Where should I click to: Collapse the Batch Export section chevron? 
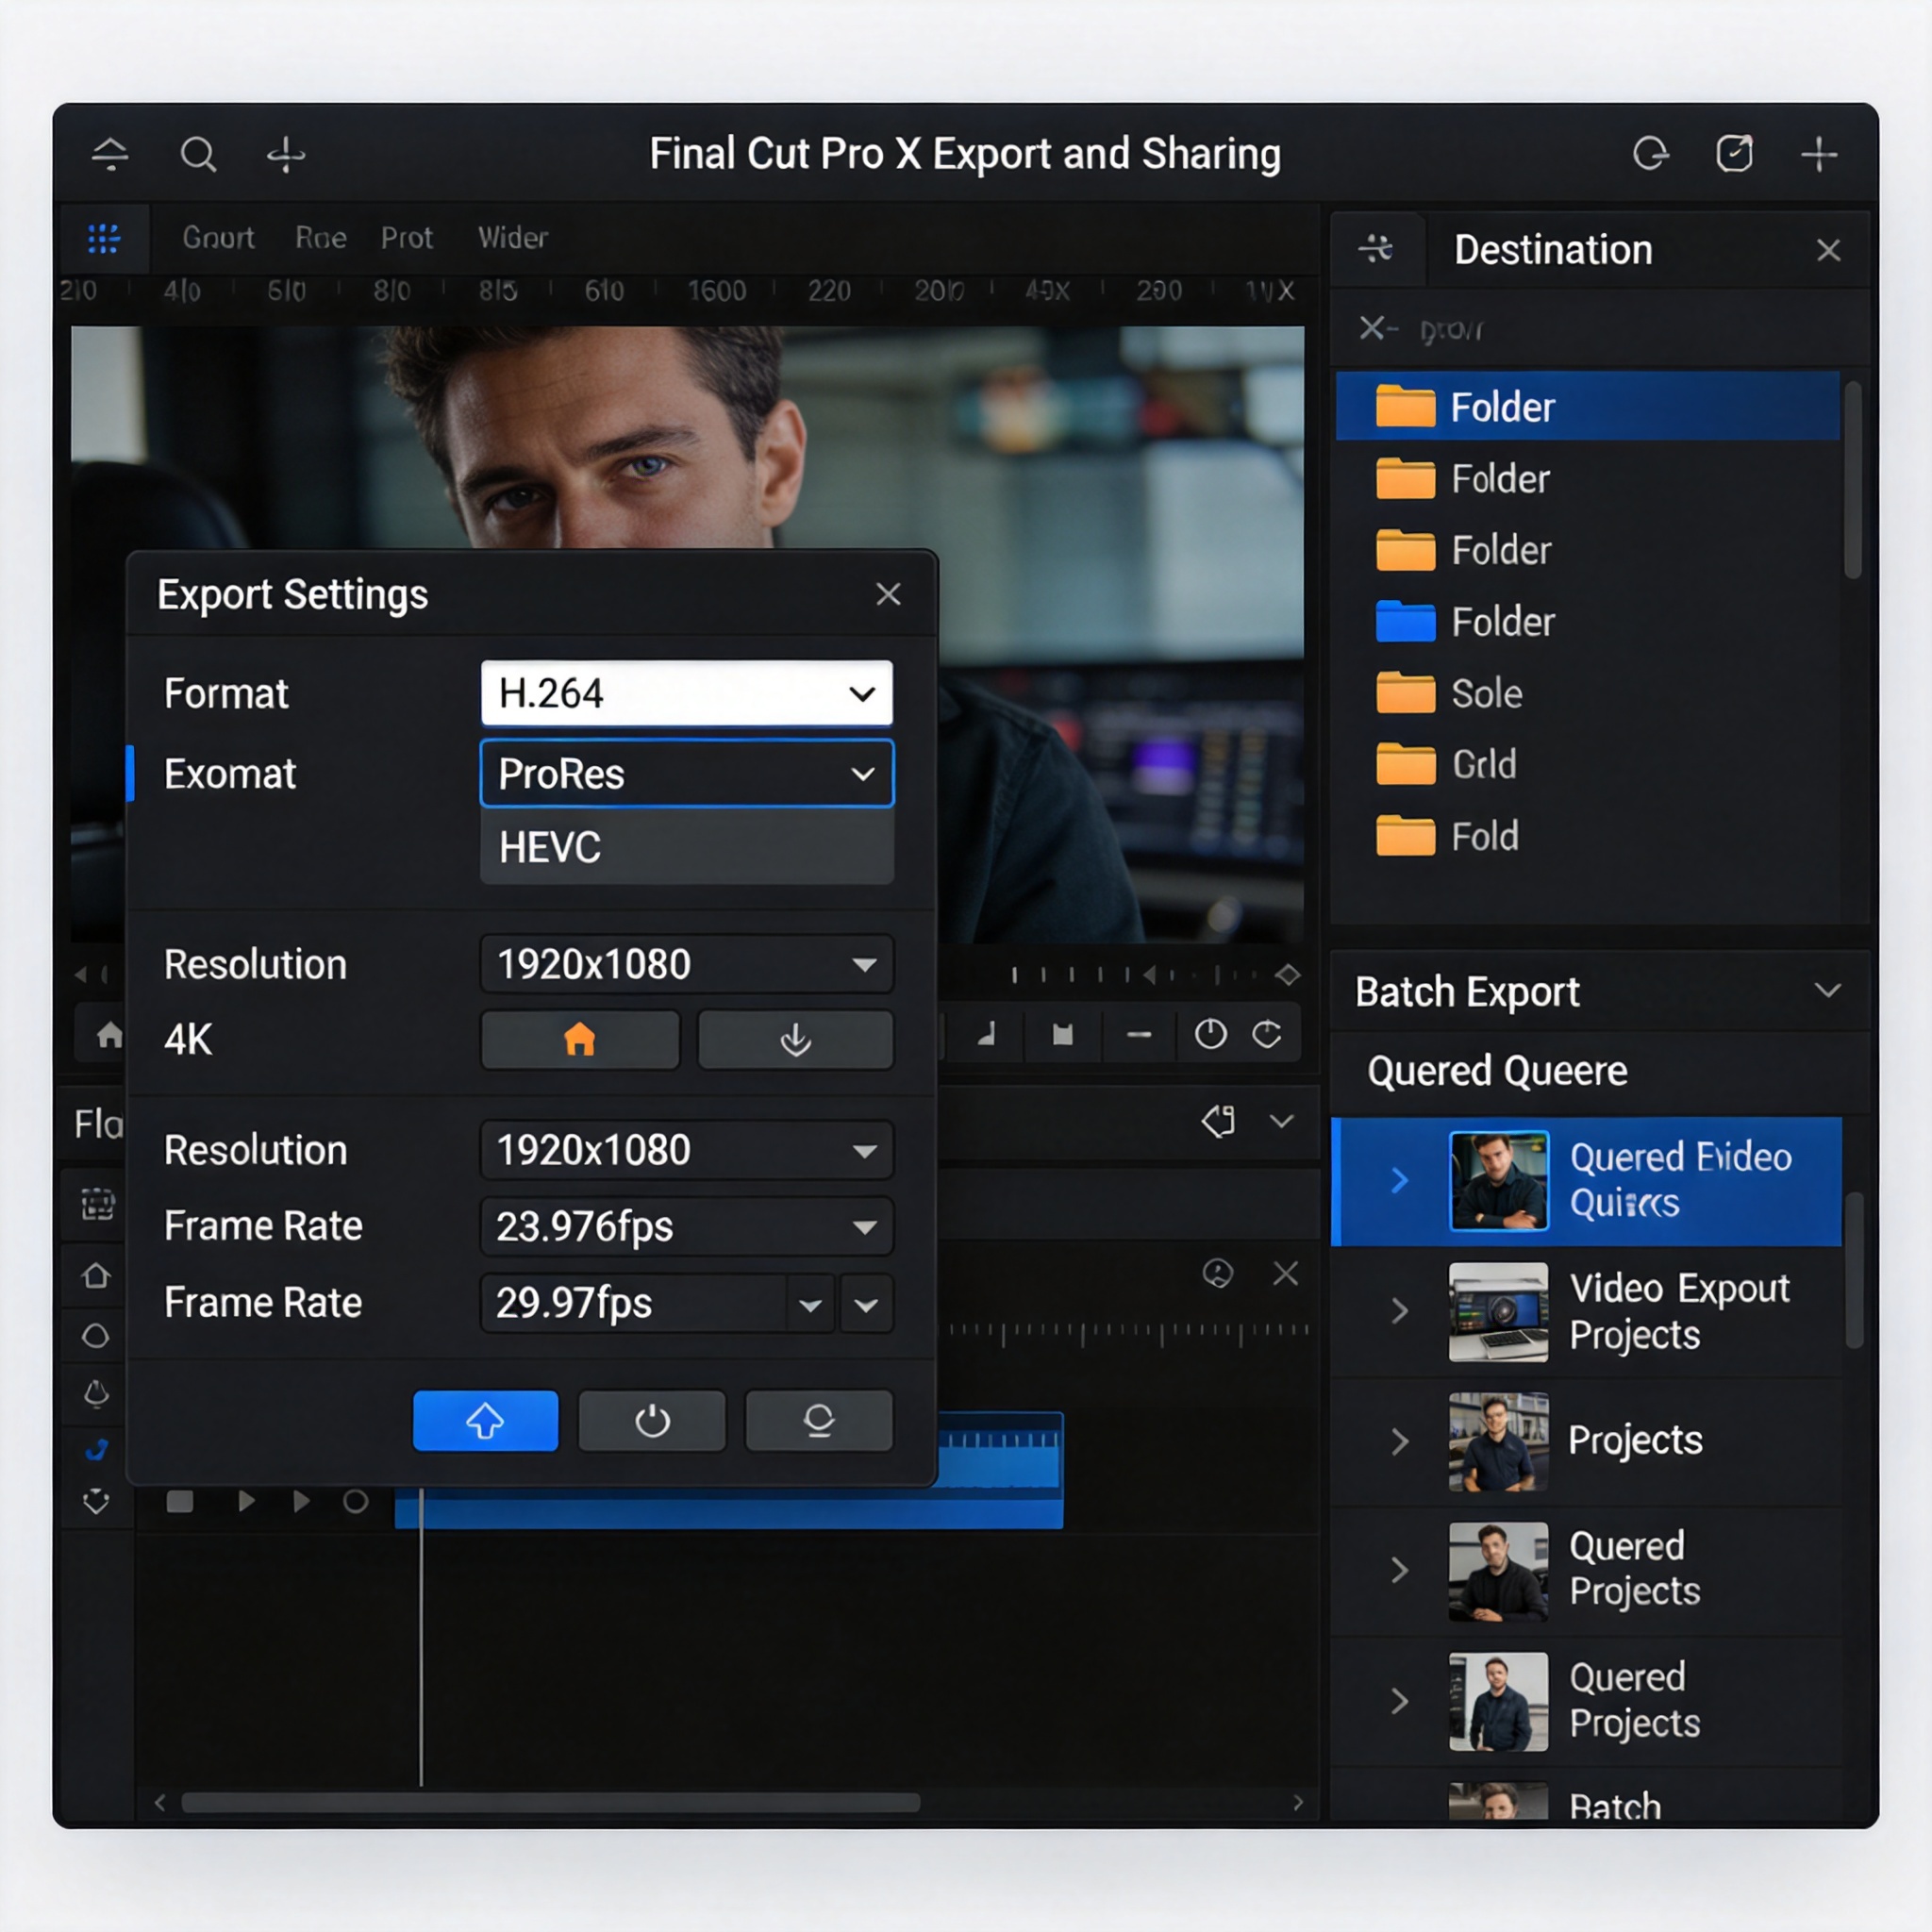[x=1828, y=990]
